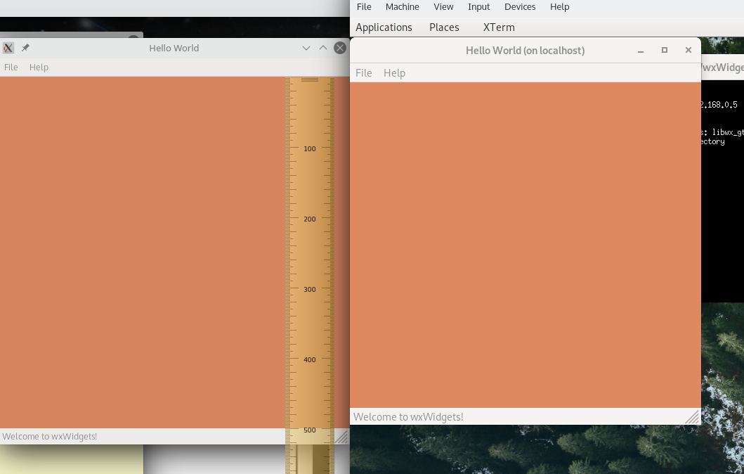Click the resize grip of the left Hello World window

[x=342, y=437]
